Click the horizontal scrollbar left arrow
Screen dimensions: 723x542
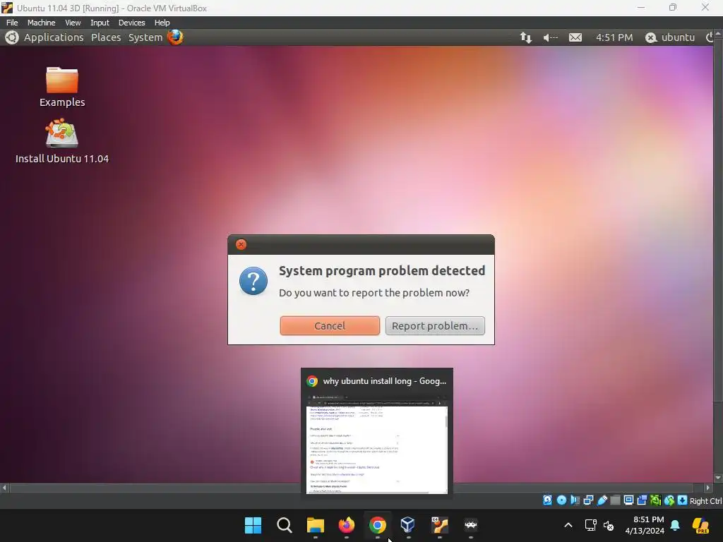coord(4,488)
